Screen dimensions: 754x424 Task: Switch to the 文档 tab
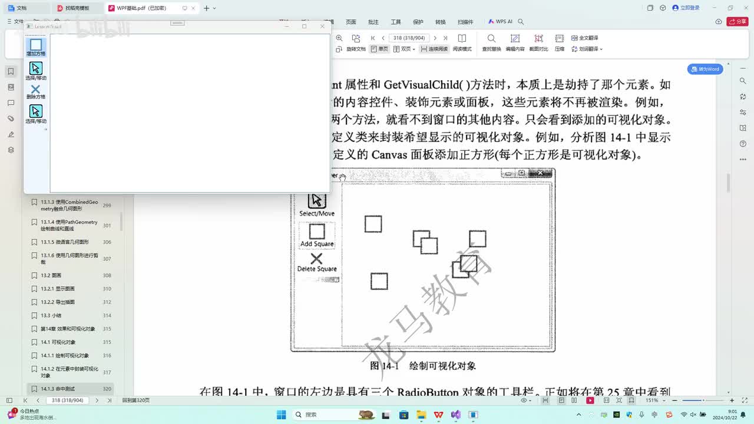tap(27, 8)
